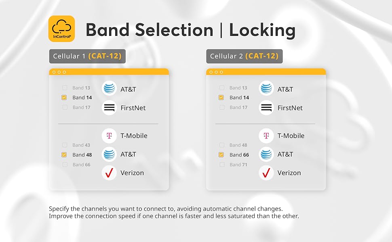Click lower AT&T globe icon in Cellular 2
The height and width of the screenshot is (242, 392).
pyautogui.click(x=266, y=154)
